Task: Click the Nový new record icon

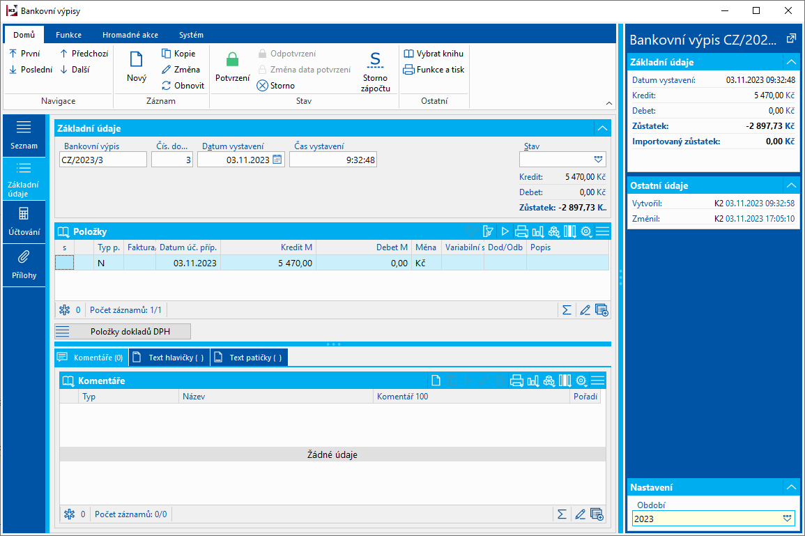Action: (x=136, y=61)
